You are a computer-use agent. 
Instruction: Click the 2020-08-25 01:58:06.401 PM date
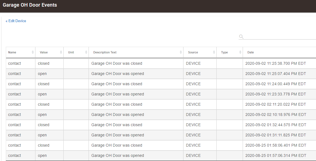click(276, 145)
